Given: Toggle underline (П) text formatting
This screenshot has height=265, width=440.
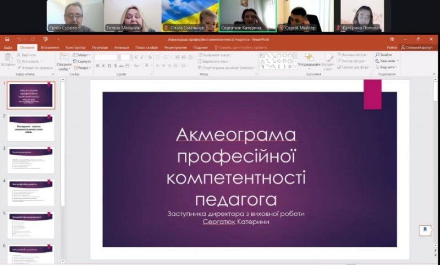Looking at the screenshot, I should coord(109,66).
